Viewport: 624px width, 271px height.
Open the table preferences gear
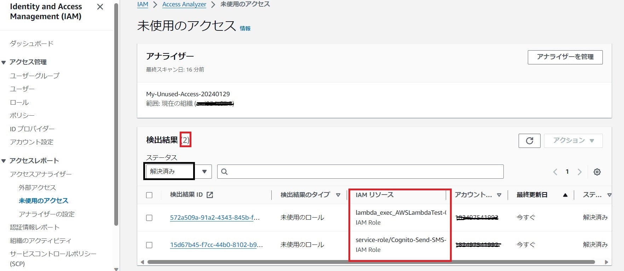coord(597,172)
